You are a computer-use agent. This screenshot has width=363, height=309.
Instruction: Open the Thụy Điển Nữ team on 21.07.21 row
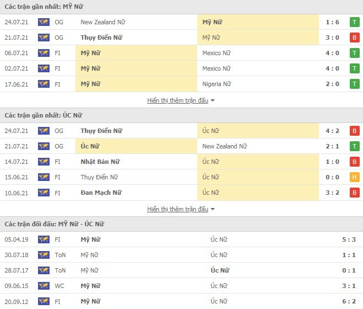101,38
